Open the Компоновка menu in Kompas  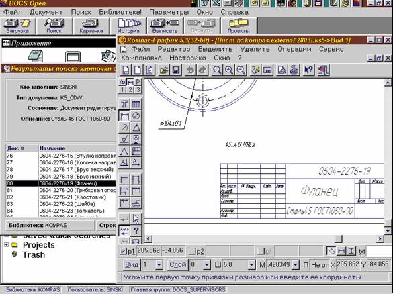(141, 58)
